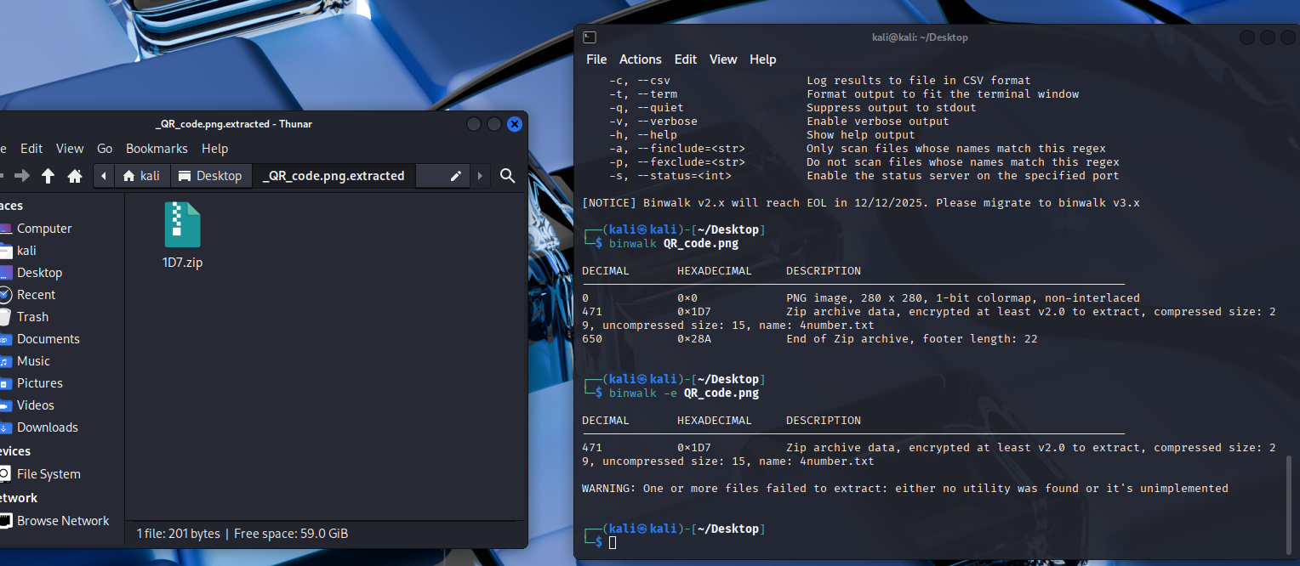Viewport: 1300px width, 566px height.
Task: Open the Actions menu in terminal
Action: click(x=640, y=59)
